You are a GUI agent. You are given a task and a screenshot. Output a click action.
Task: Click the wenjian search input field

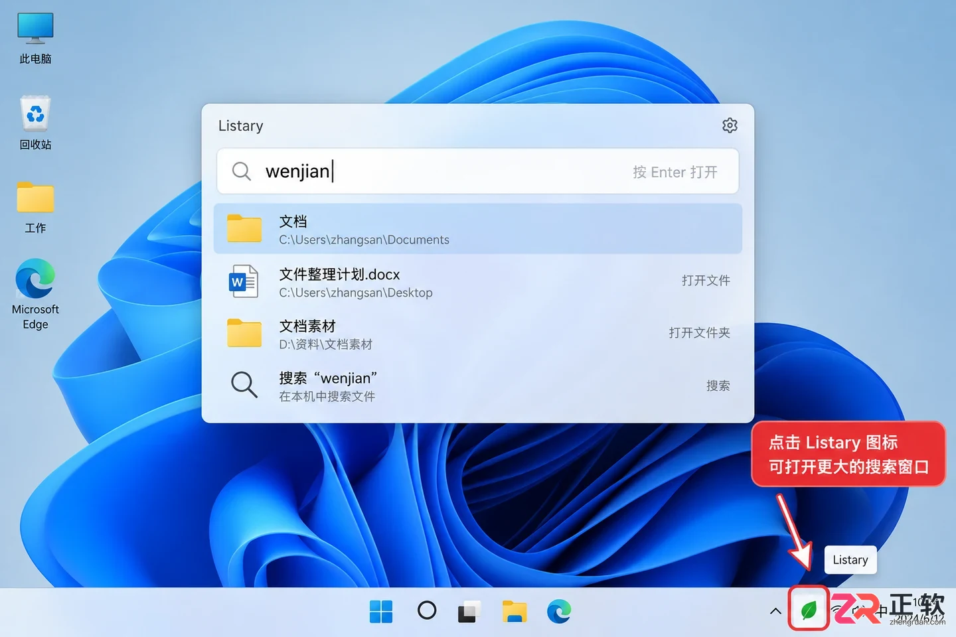tap(477, 171)
